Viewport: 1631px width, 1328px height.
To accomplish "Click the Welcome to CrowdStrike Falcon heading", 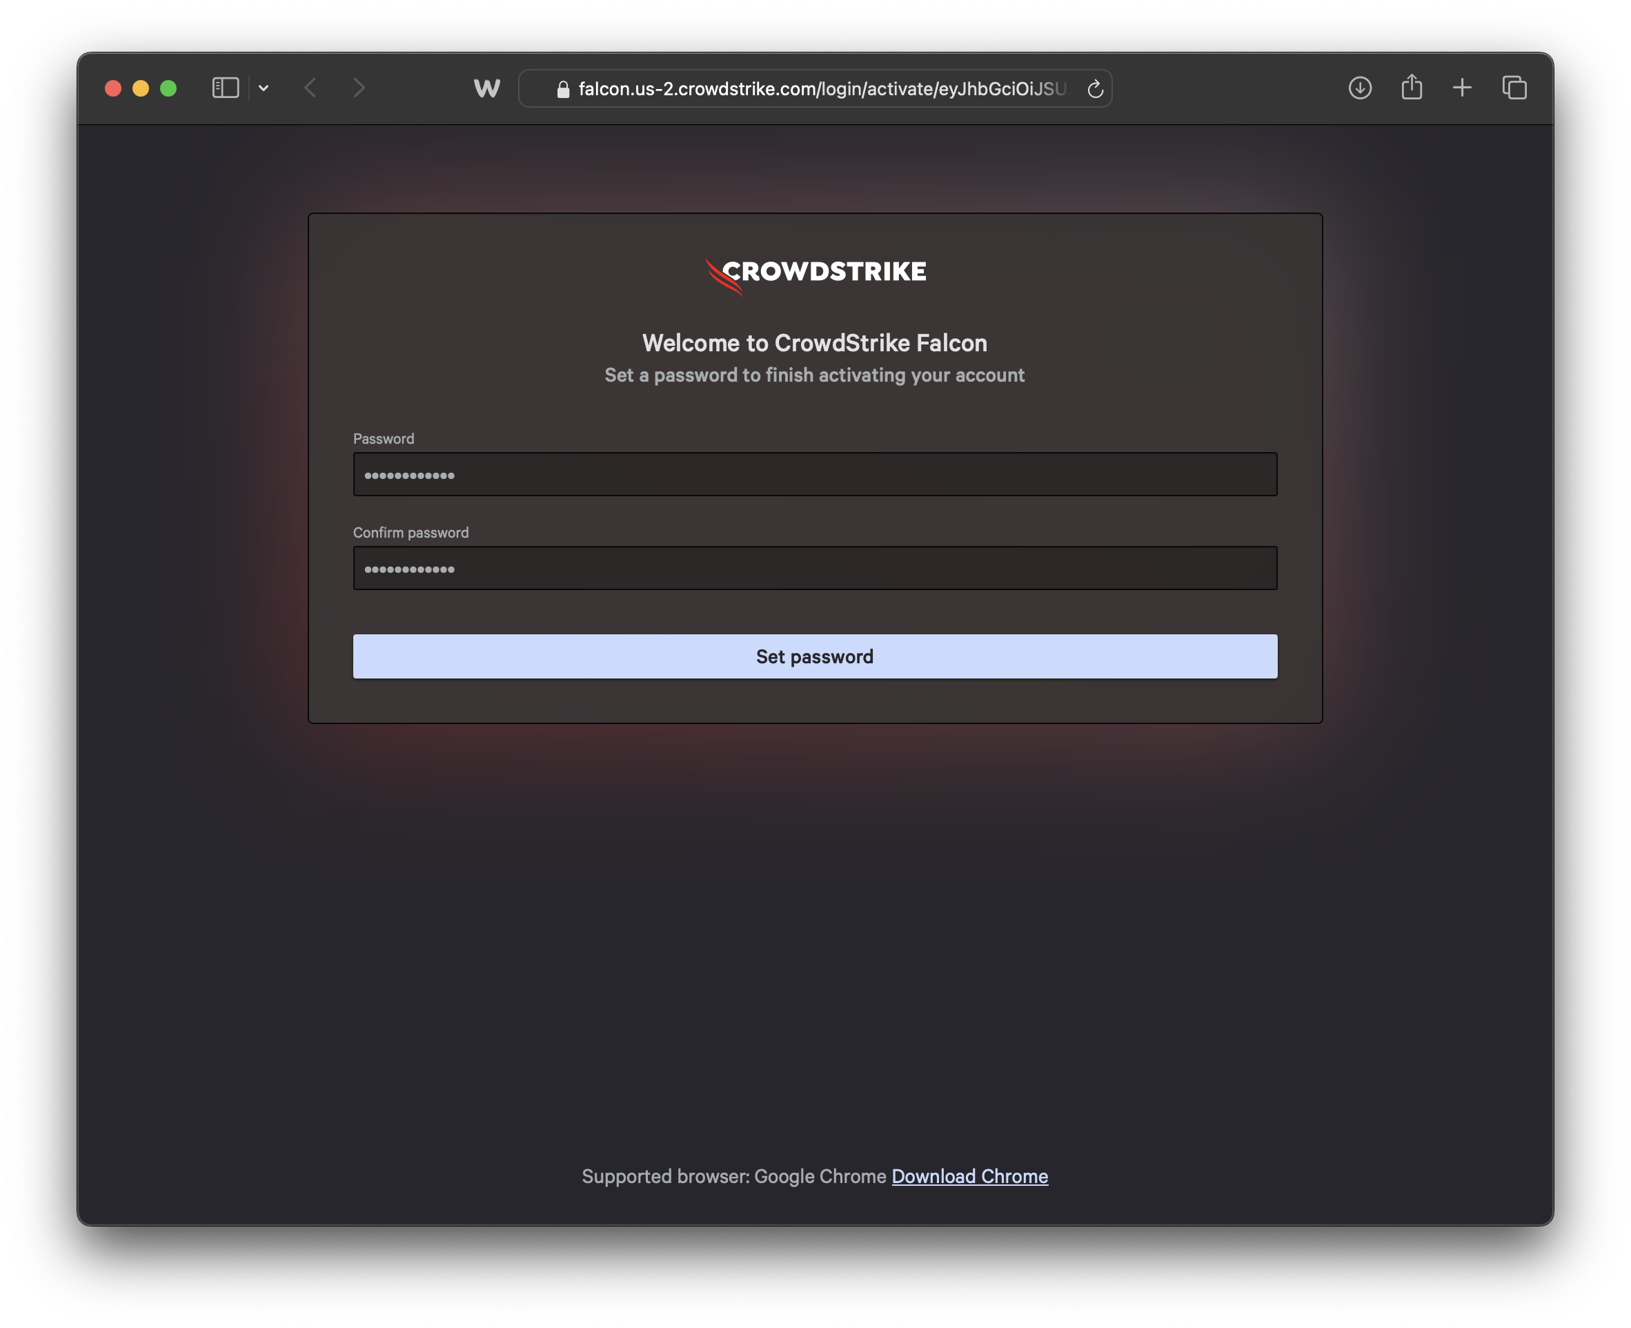I will pyautogui.click(x=814, y=343).
